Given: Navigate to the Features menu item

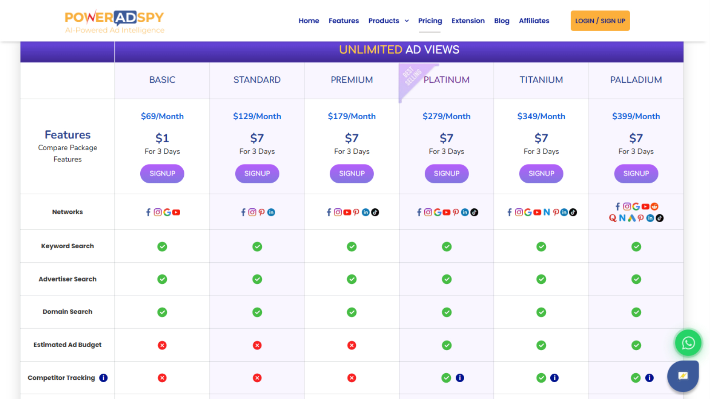Looking at the screenshot, I should [x=344, y=20].
